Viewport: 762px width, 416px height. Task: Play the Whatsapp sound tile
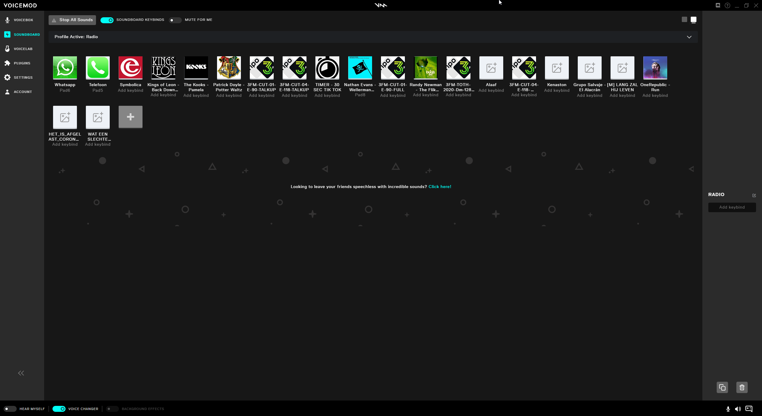click(x=65, y=68)
